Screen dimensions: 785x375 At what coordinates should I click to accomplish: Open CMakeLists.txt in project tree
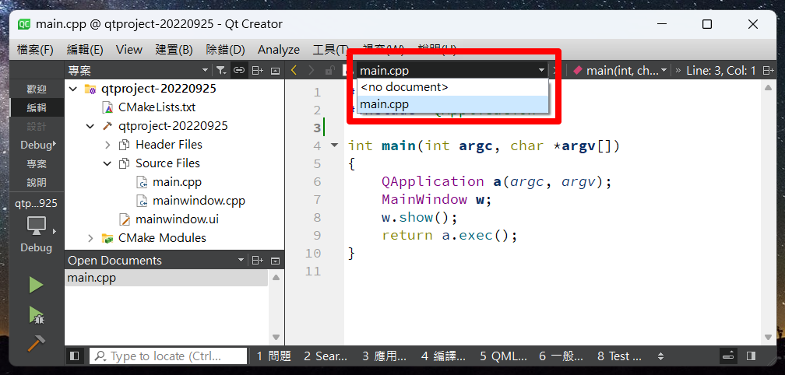[x=157, y=107]
